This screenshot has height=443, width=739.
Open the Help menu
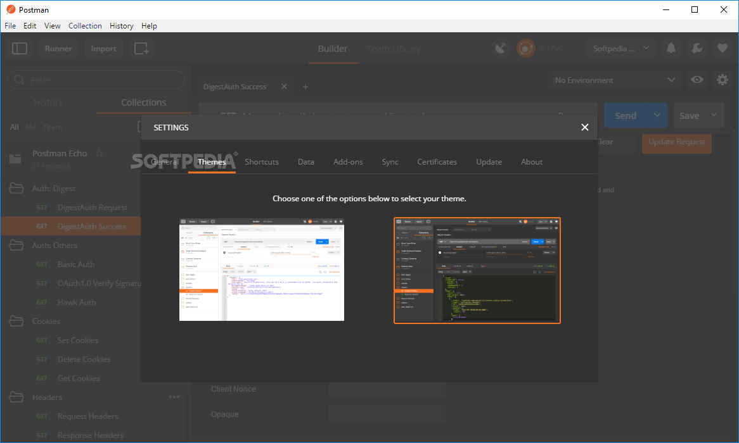149,26
